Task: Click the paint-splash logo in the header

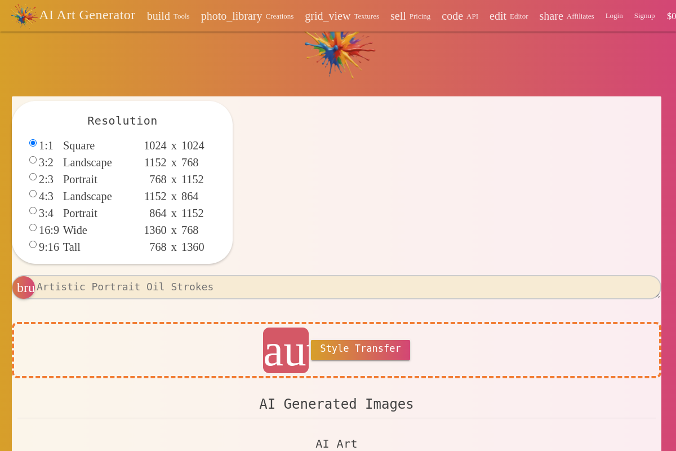Action: (24, 15)
